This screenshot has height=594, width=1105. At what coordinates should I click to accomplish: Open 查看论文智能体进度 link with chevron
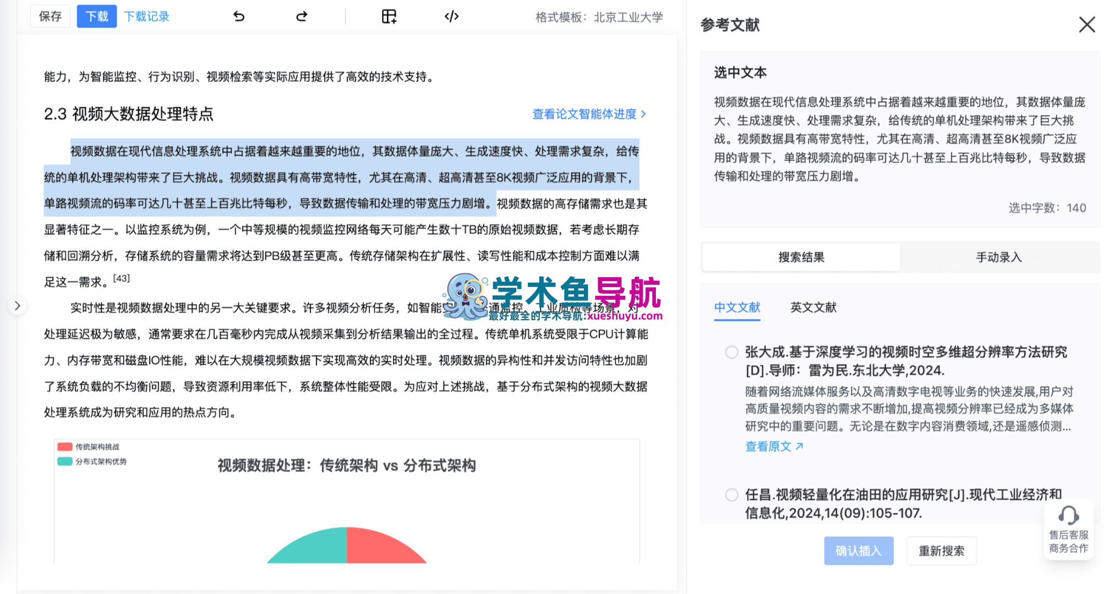tap(589, 114)
